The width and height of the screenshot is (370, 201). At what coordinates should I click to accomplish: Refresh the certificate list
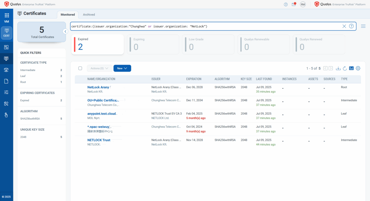pos(345,68)
